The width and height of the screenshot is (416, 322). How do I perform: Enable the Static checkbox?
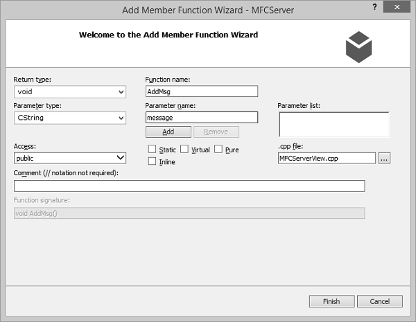coord(152,150)
